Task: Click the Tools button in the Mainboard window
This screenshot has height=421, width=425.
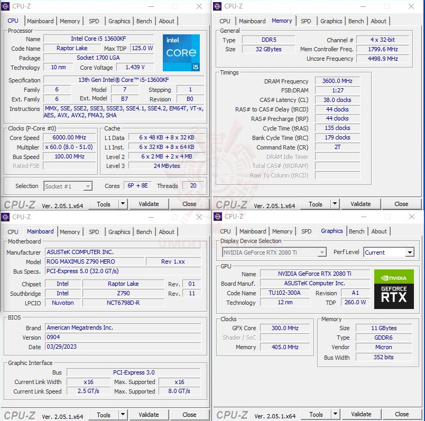Action: click(104, 414)
